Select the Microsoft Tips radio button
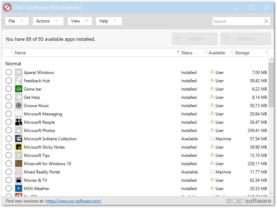 (x=9, y=155)
